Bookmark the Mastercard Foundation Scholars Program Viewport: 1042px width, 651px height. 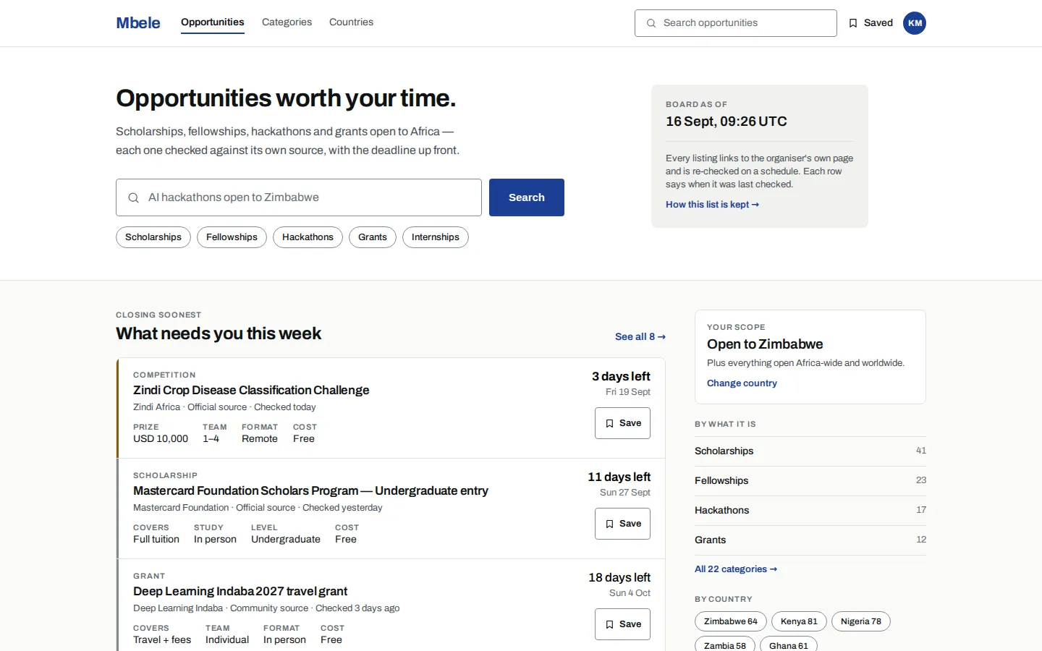coord(622,524)
